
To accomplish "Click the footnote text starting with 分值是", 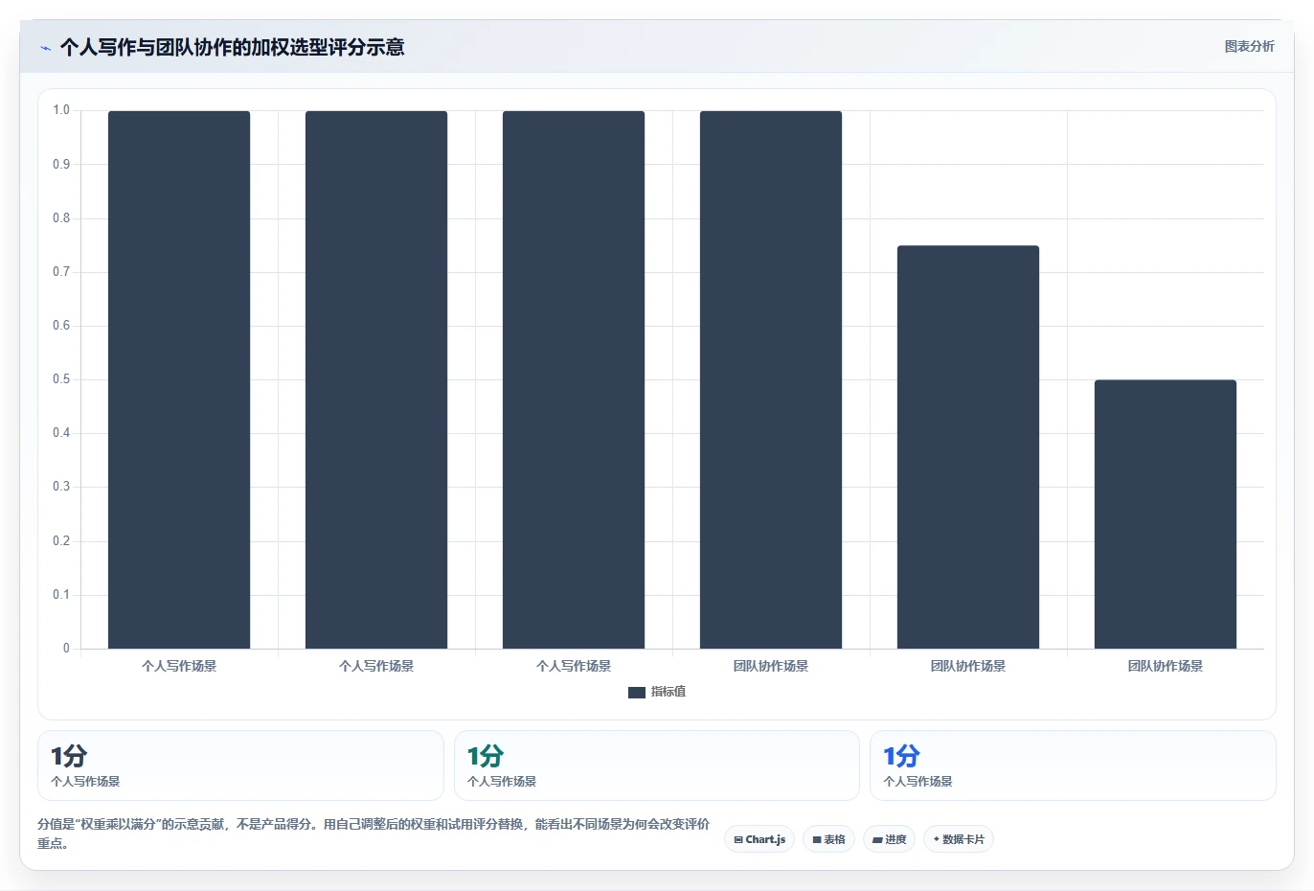I will coord(374,834).
